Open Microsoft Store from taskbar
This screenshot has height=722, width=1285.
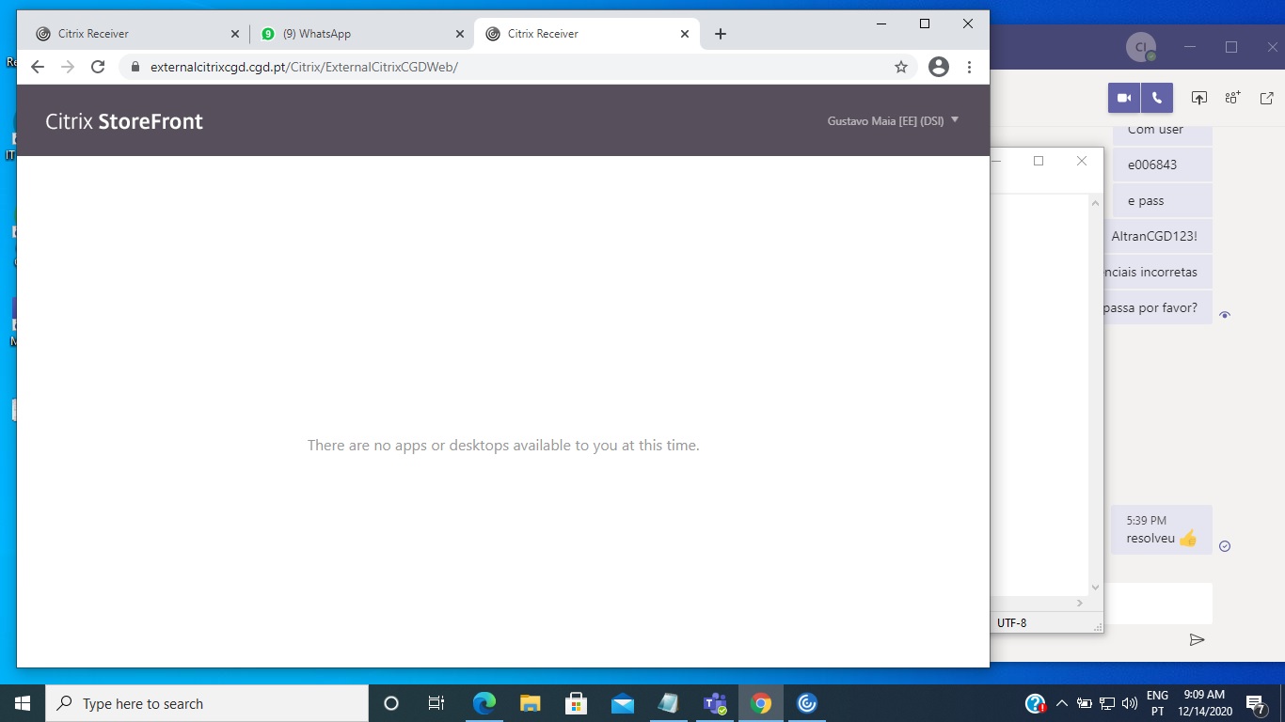tap(576, 703)
